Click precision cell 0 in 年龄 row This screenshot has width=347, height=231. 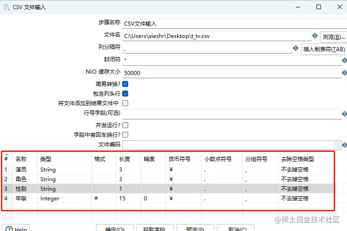coord(153,198)
